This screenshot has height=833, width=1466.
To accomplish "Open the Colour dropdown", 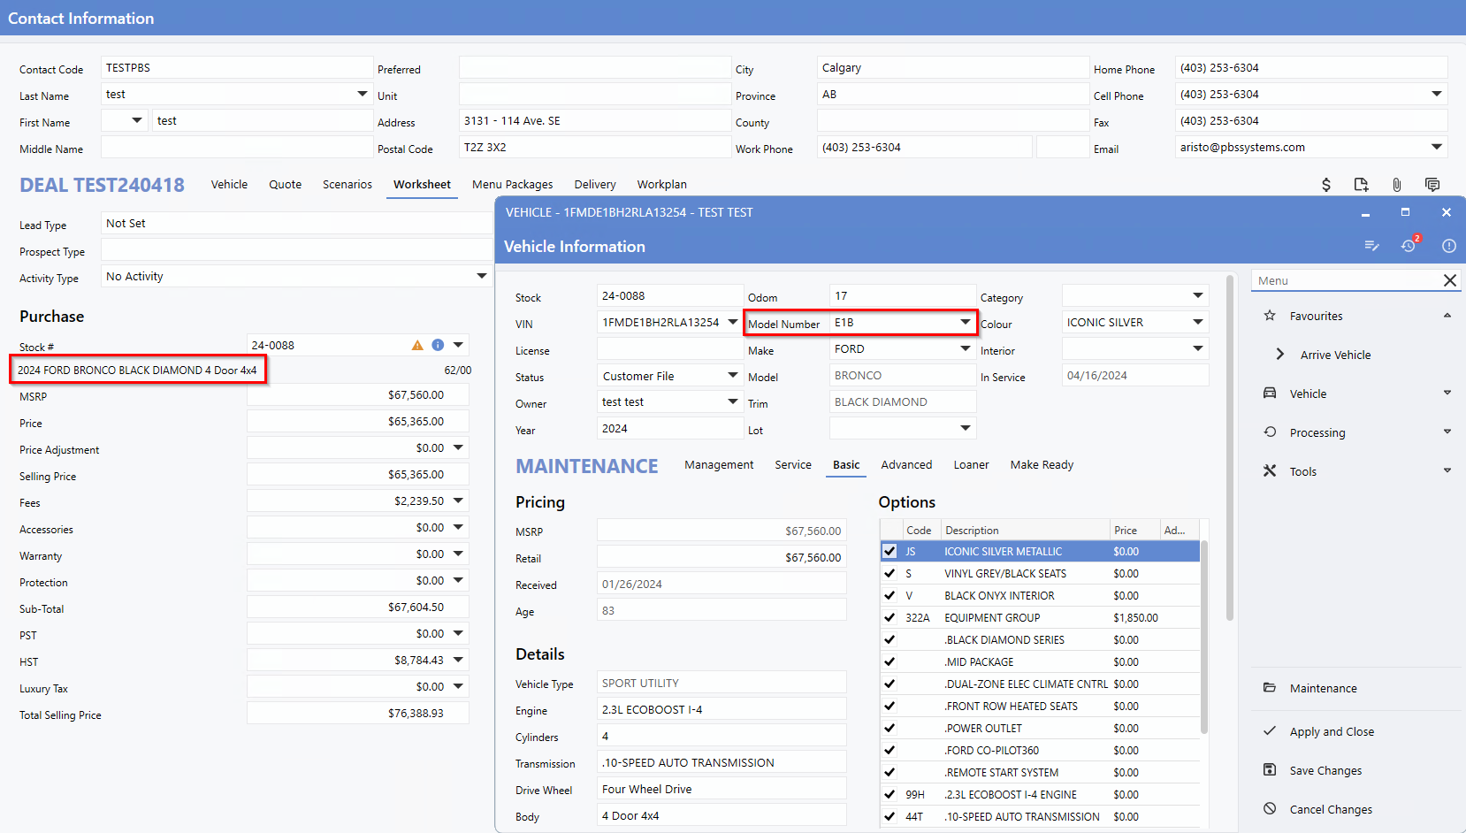I will coord(1197,322).
